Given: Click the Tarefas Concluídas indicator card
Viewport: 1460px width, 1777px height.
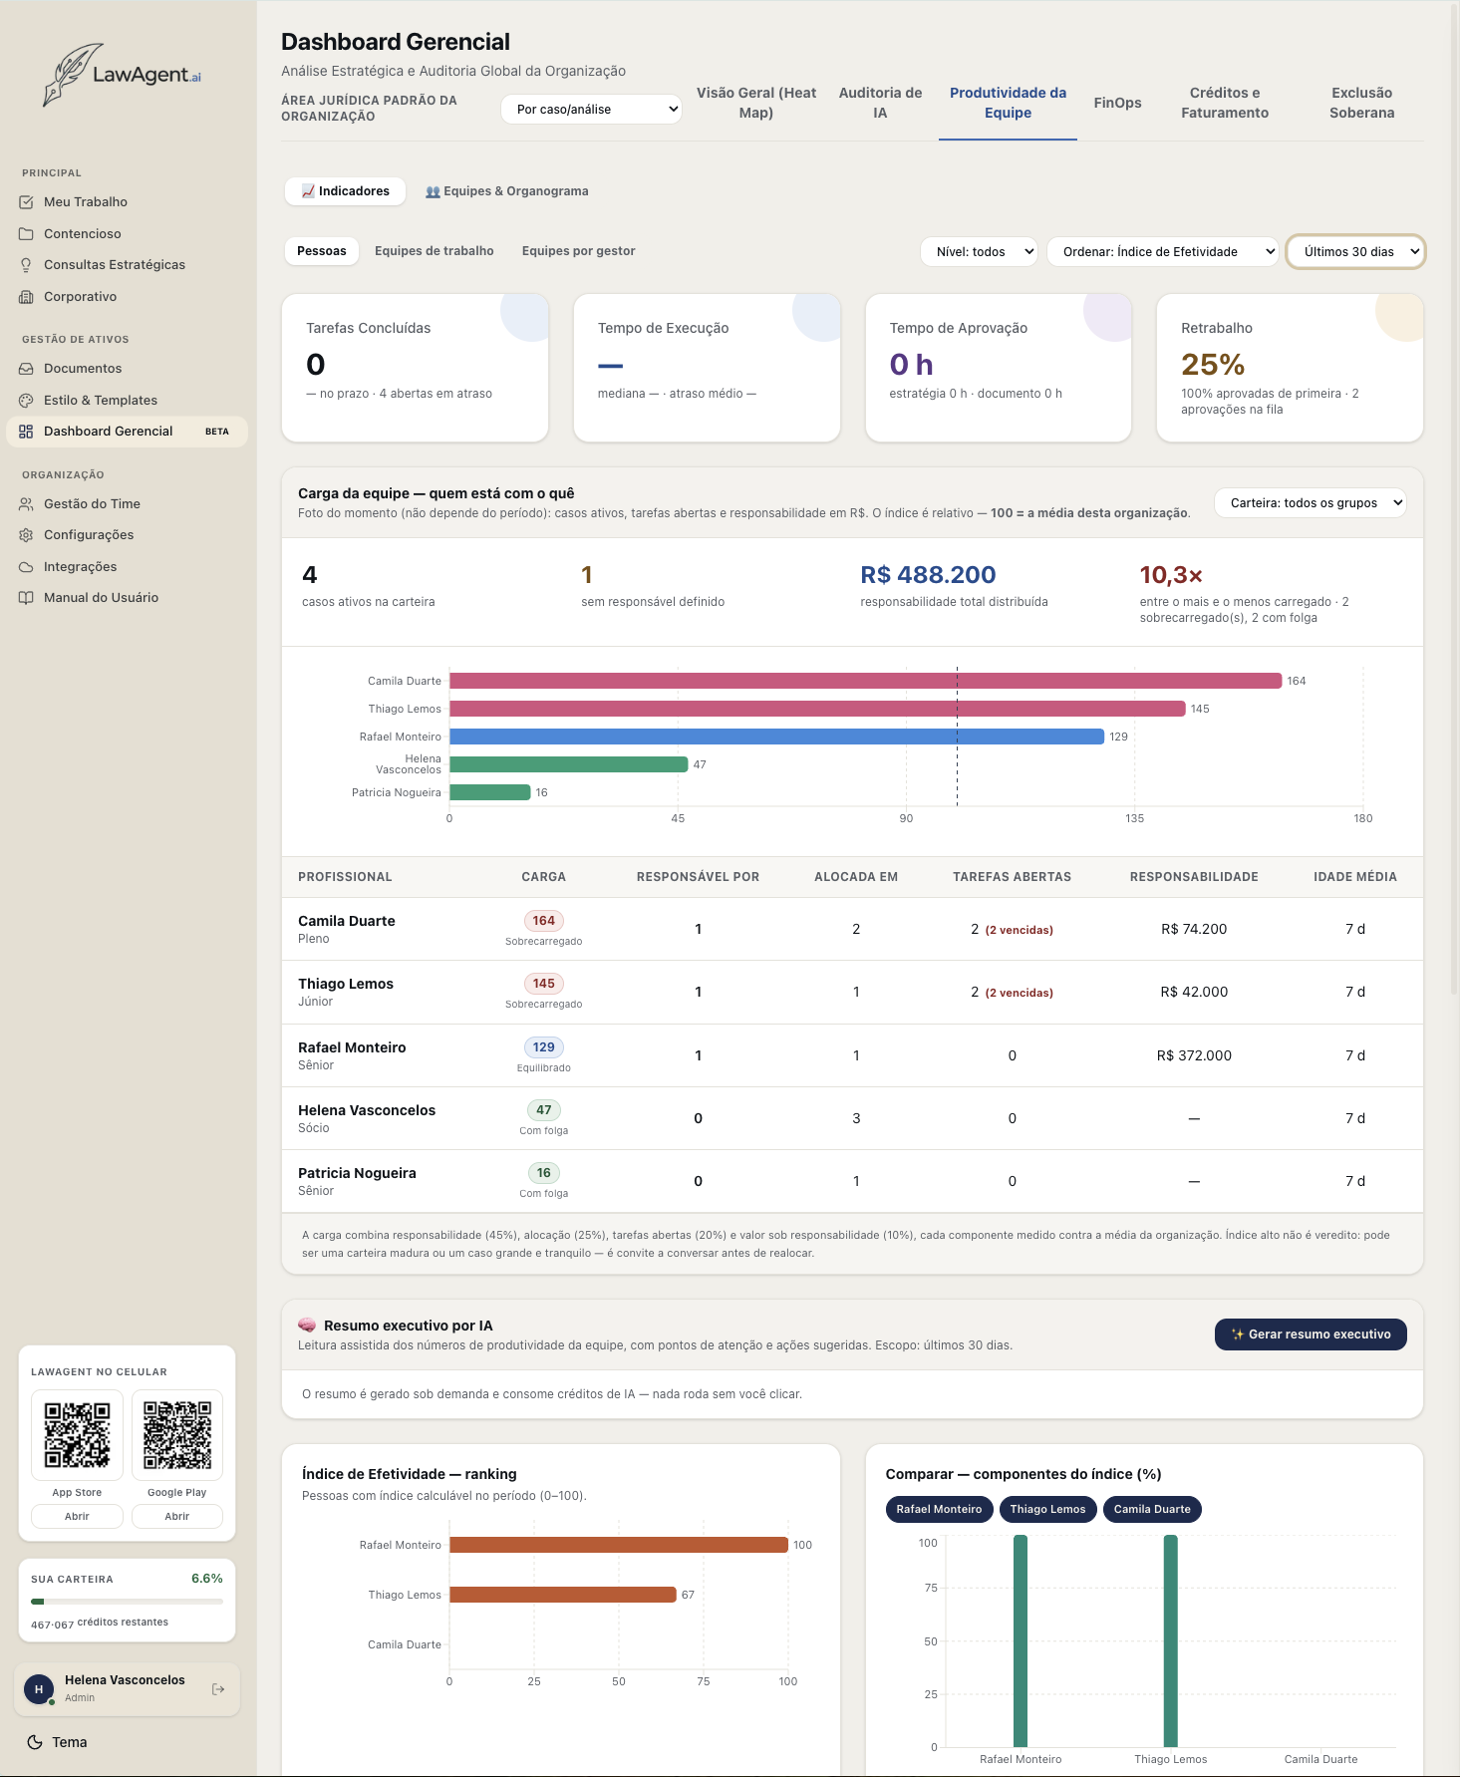Looking at the screenshot, I should (x=416, y=367).
